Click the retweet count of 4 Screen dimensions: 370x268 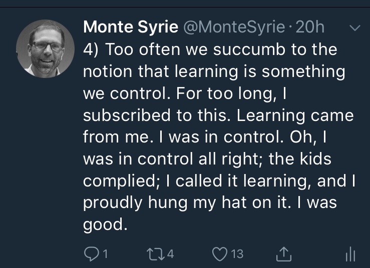click(170, 254)
